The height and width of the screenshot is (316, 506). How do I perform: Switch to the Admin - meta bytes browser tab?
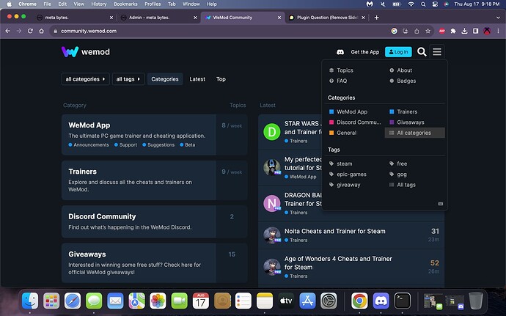pos(158,18)
